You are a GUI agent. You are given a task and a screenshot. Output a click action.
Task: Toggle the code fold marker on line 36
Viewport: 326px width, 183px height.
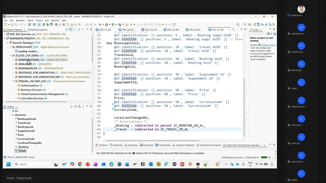102,90
